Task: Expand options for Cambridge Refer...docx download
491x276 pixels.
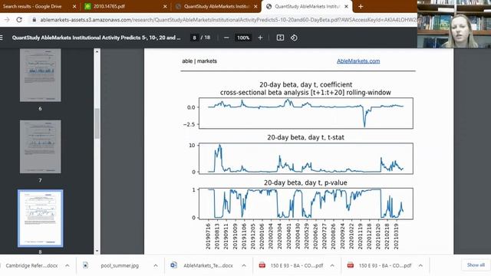Action: pyautogui.click(x=68, y=265)
